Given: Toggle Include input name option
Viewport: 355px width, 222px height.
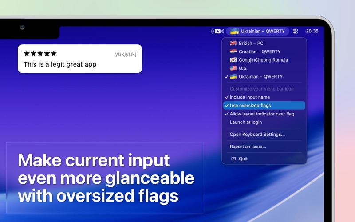Looking at the screenshot, I should click(x=264, y=97).
